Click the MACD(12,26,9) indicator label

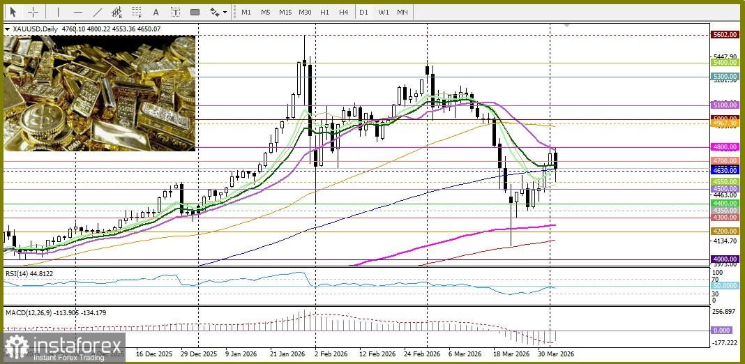coord(56,312)
